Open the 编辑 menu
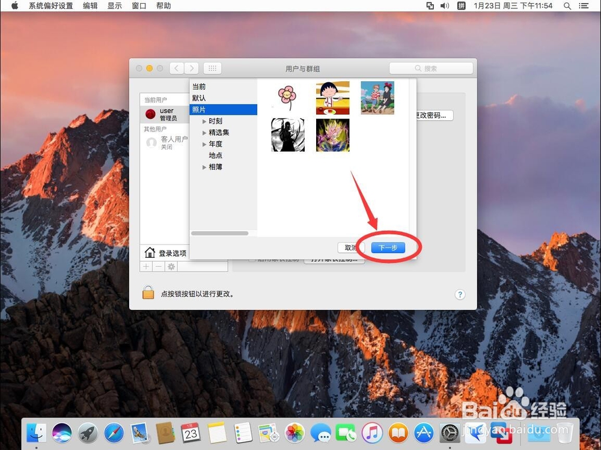The width and height of the screenshot is (601, 450). point(90,6)
